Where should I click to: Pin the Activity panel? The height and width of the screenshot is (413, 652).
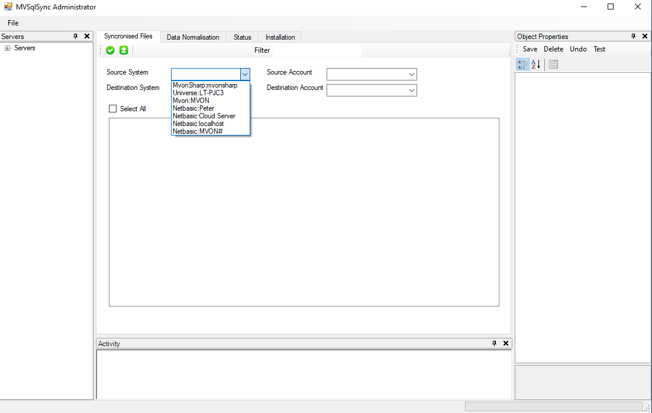coord(494,343)
